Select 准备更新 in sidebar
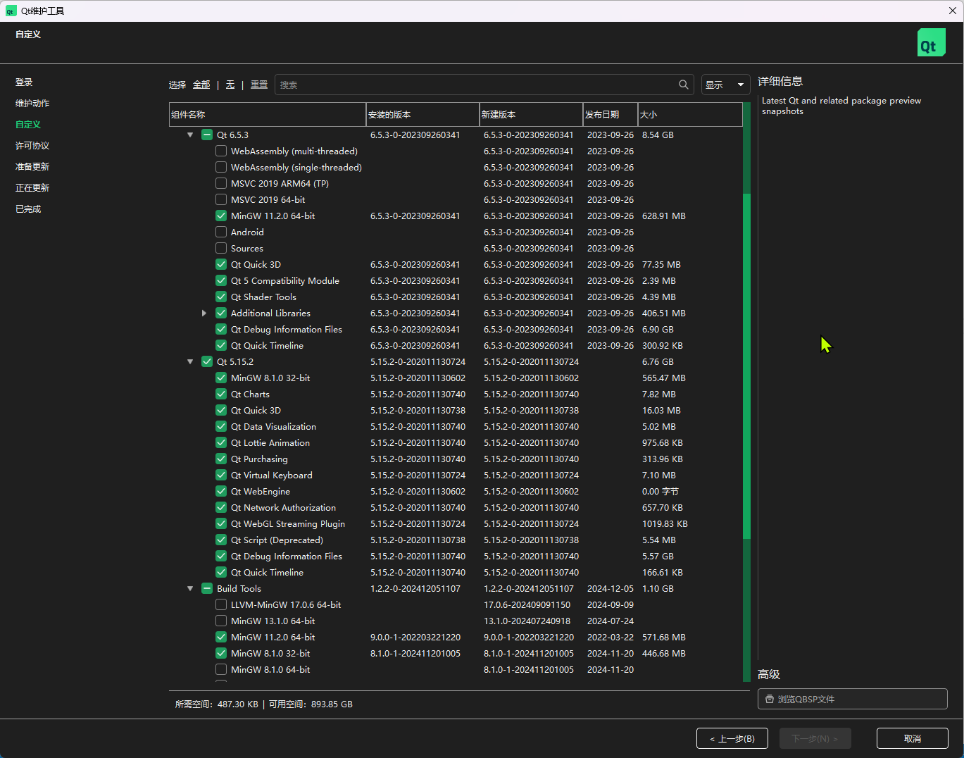 point(32,167)
